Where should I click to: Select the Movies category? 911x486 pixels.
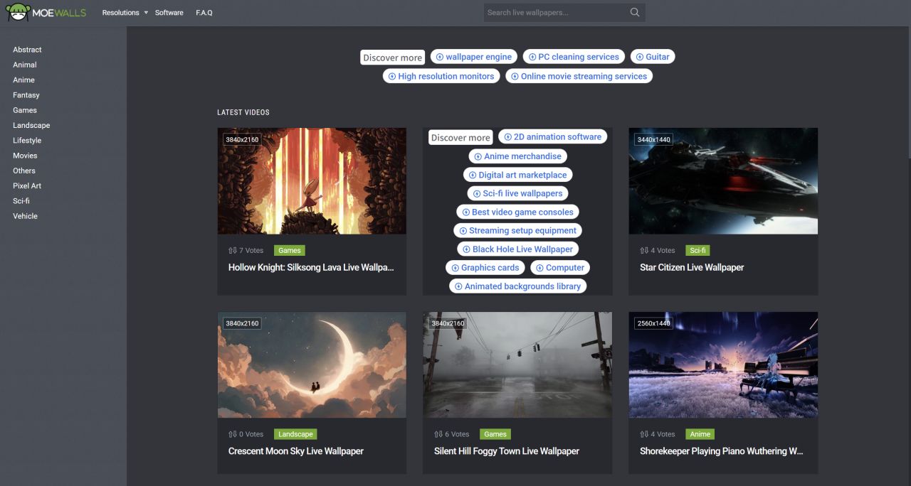click(25, 156)
